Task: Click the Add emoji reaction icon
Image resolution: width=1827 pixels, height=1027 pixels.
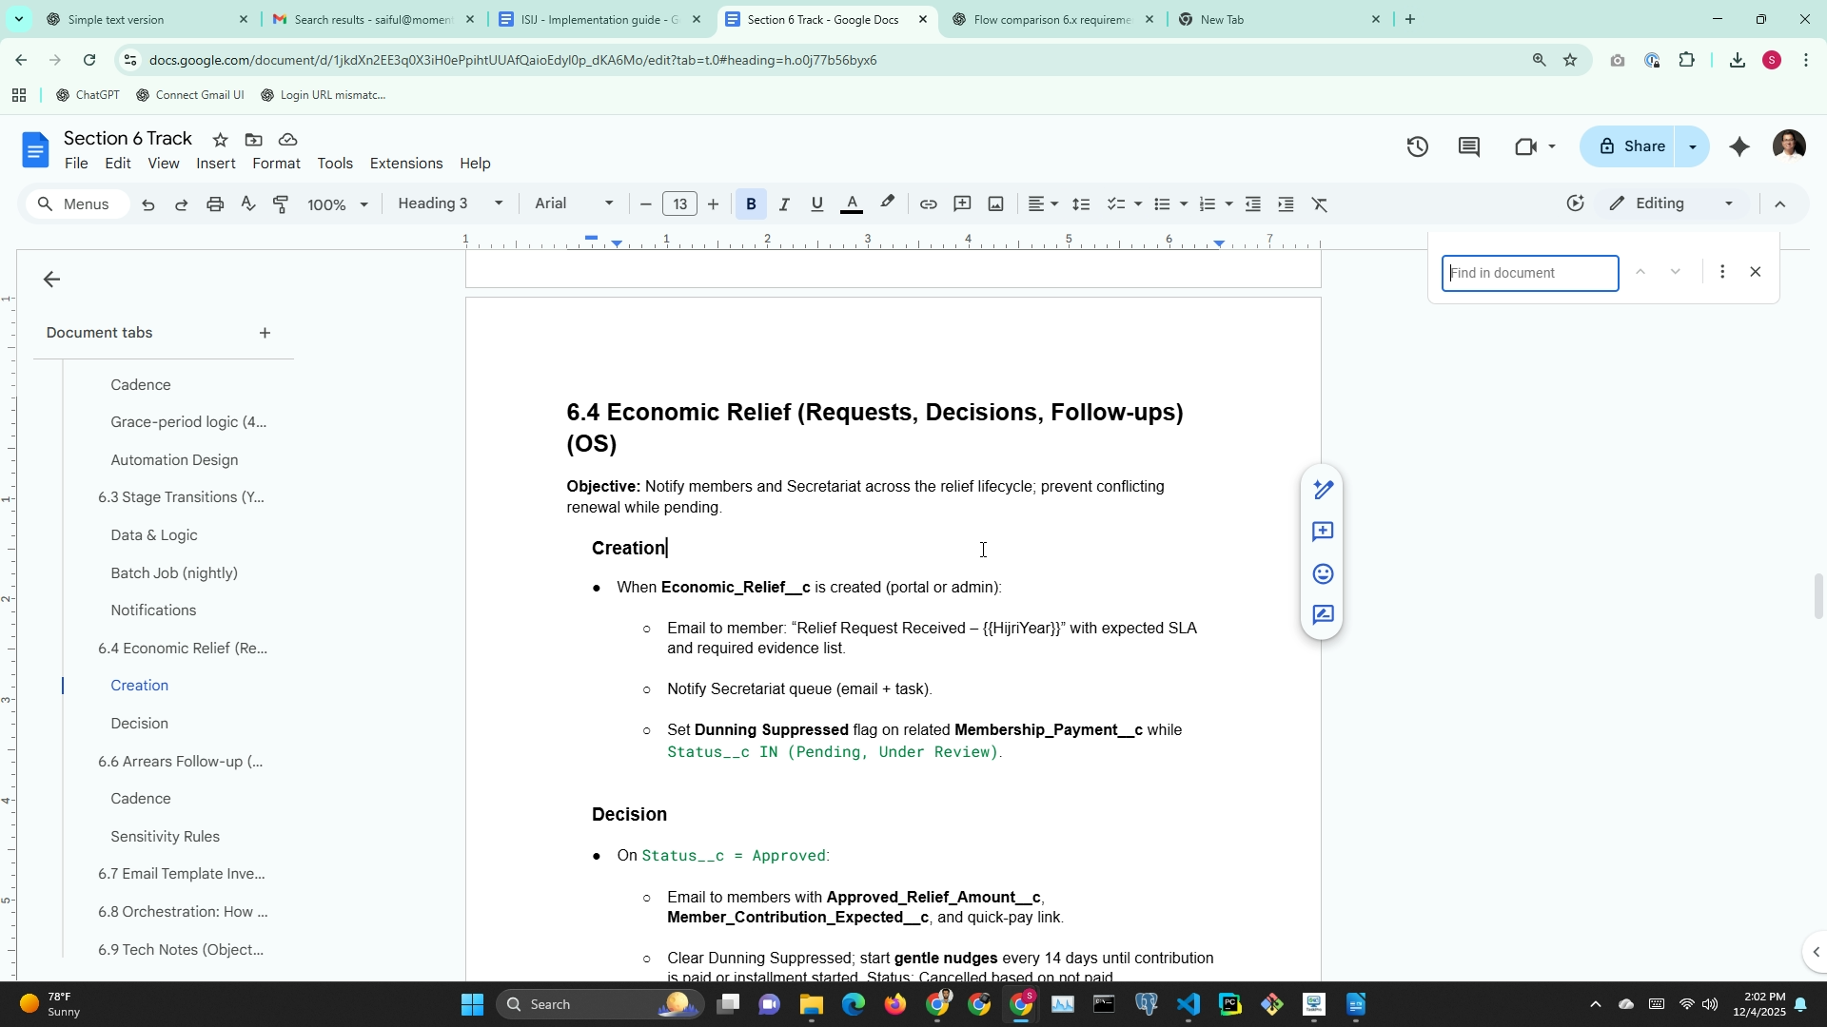Action: coord(1322,573)
